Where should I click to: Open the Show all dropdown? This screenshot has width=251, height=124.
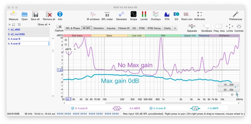click(x=44, y=24)
